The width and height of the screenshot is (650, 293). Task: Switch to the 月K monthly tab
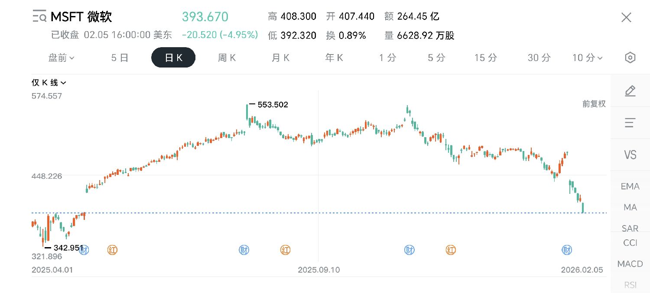point(280,58)
